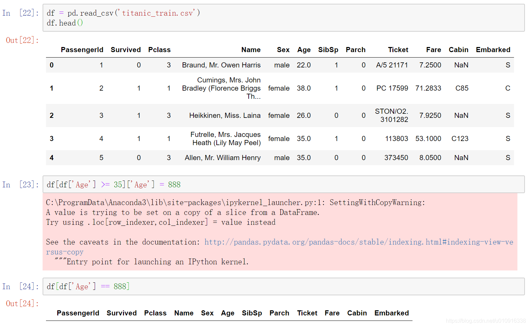
Task: Click Sex header in empty result table
Action: click(207, 313)
